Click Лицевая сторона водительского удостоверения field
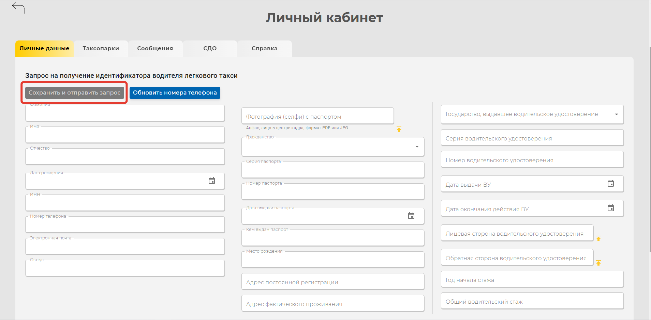 [x=517, y=233]
